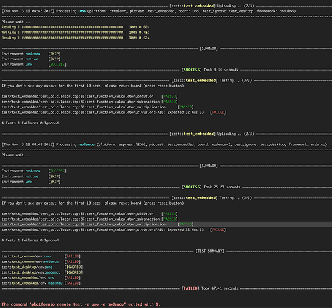
Task: Click Environment nodemcu SUCCESS status
Action: 57,171
